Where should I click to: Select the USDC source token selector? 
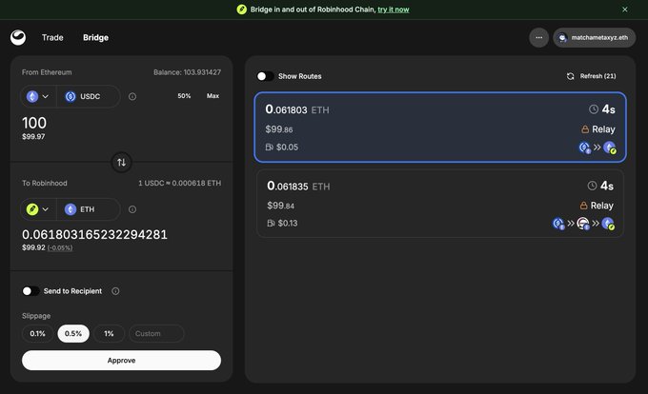[88, 96]
